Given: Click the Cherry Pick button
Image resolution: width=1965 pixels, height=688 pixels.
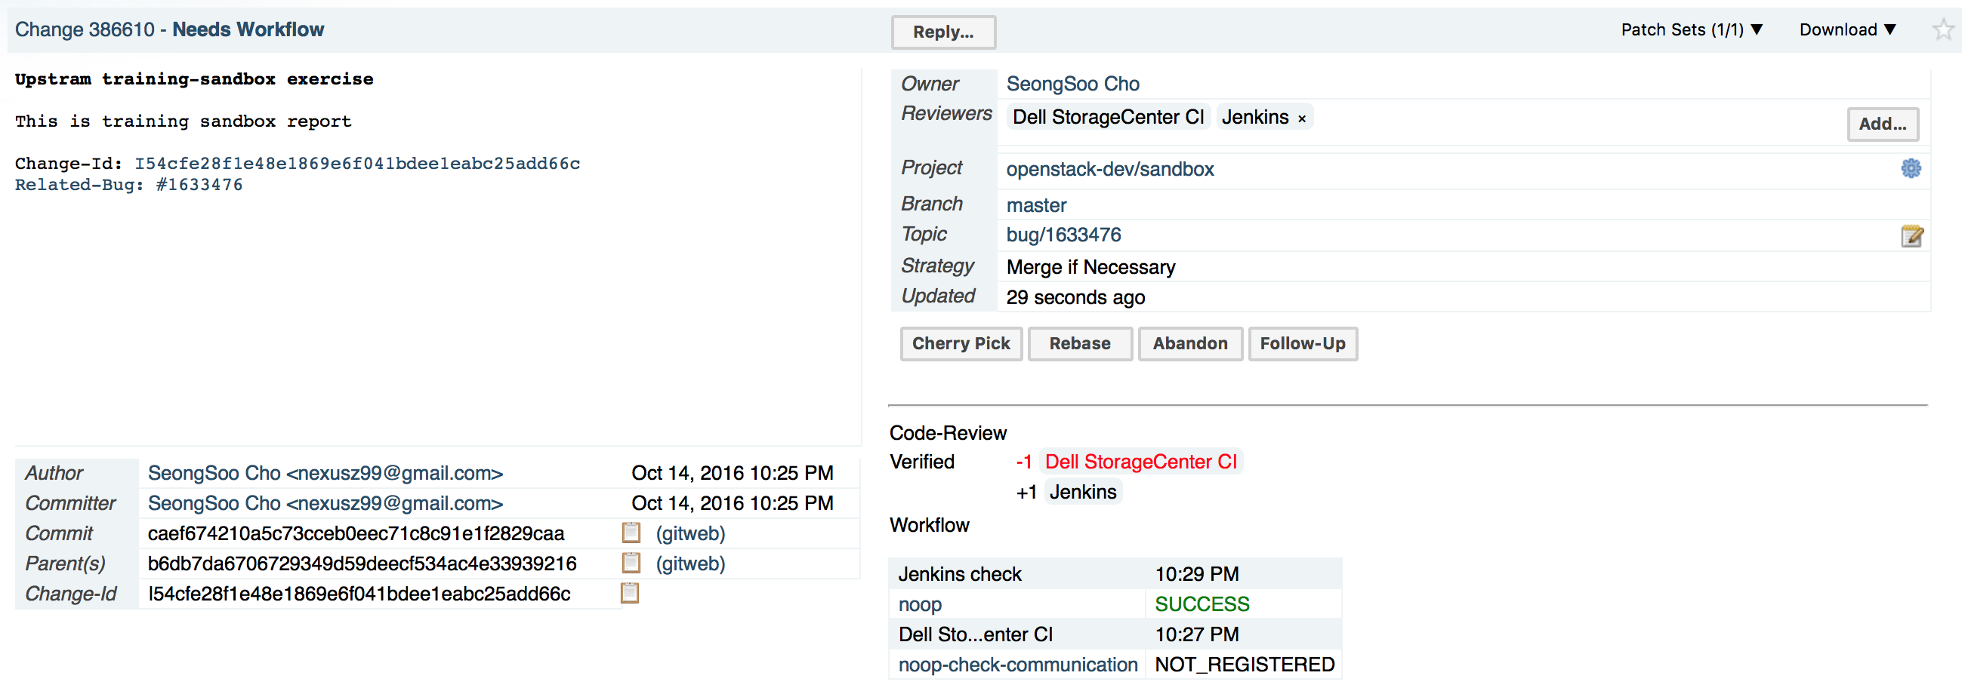Looking at the screenshot, I should tap(962, 345).
